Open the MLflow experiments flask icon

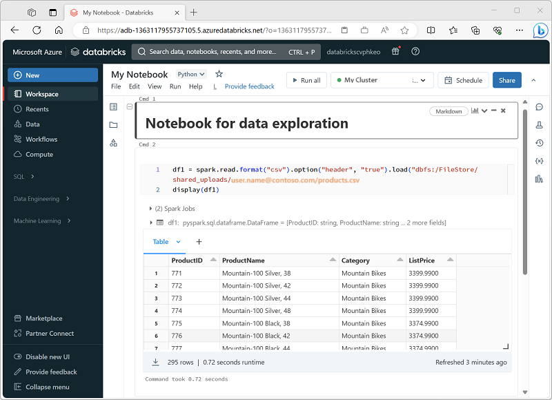540,125
